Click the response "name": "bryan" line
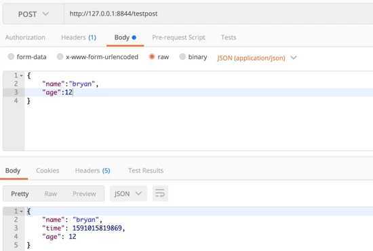Viewport: 373px width, 251px height. click(x=72, y=220)
